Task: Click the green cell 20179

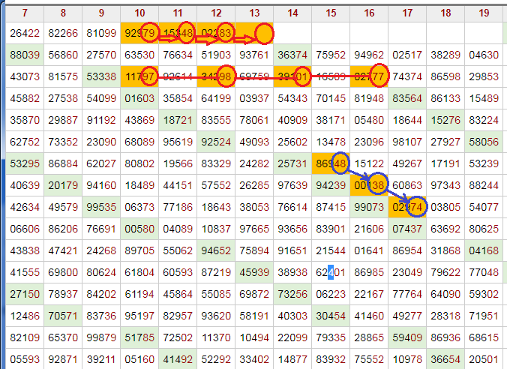Action: (x=63, y=185)
